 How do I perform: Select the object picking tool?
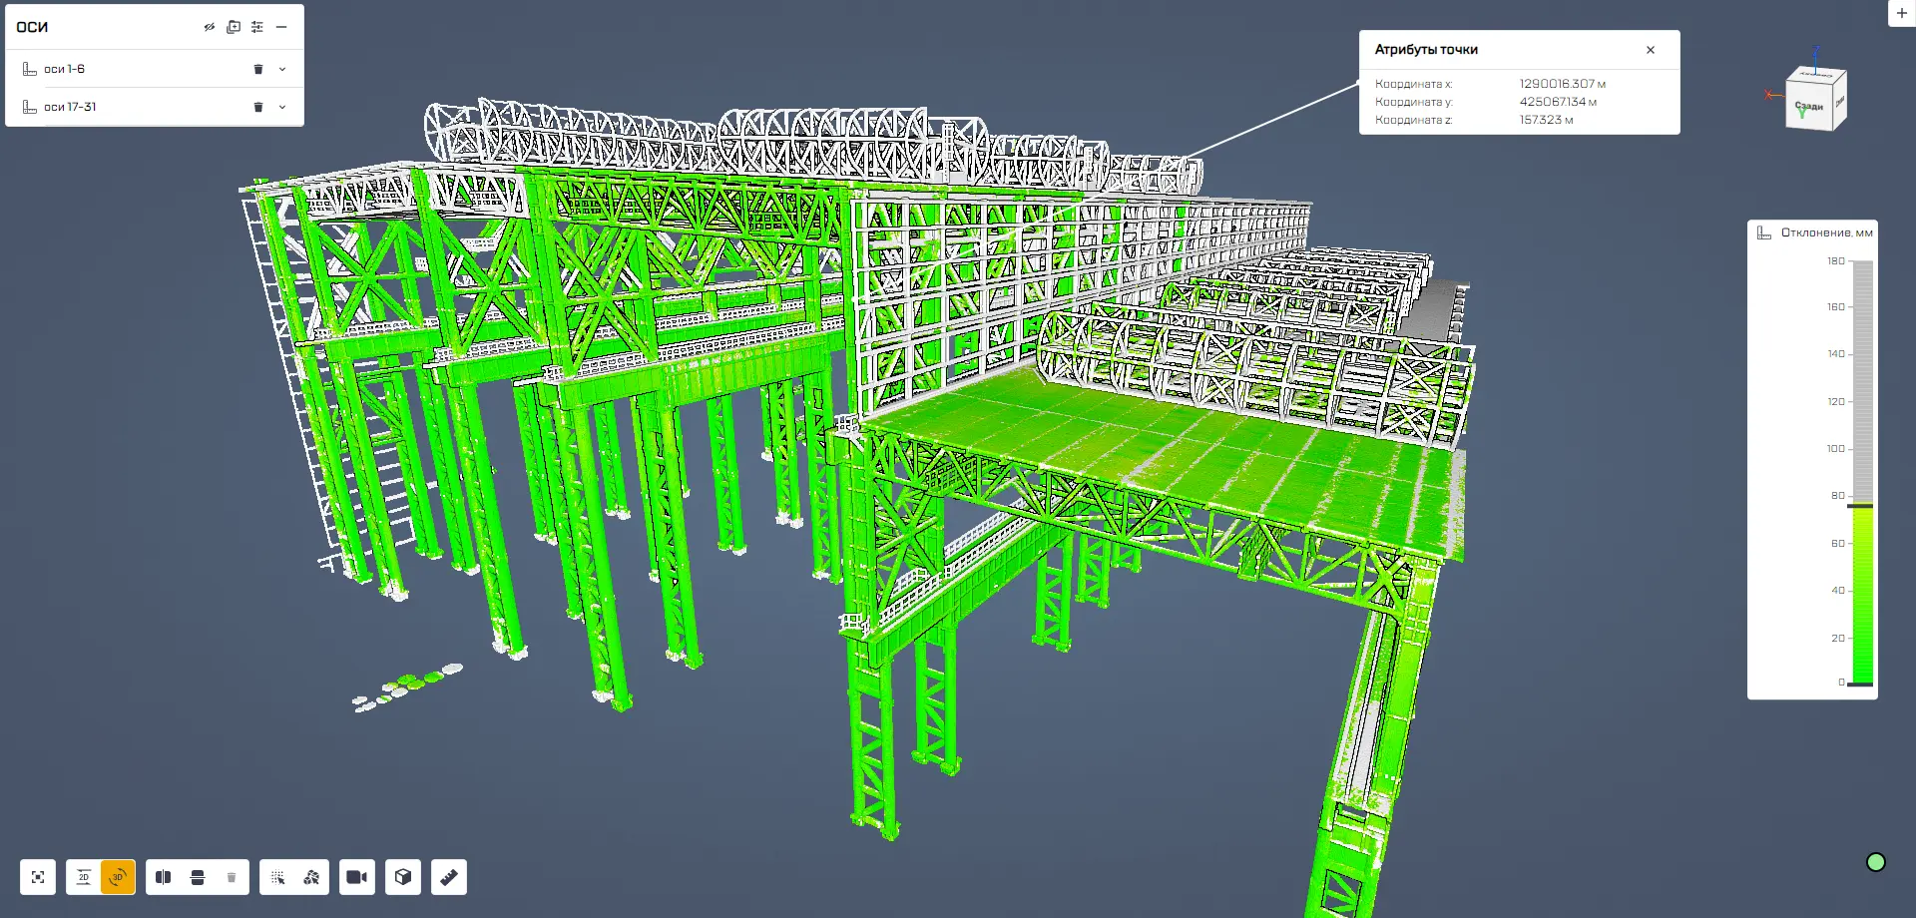pos(311,877)
